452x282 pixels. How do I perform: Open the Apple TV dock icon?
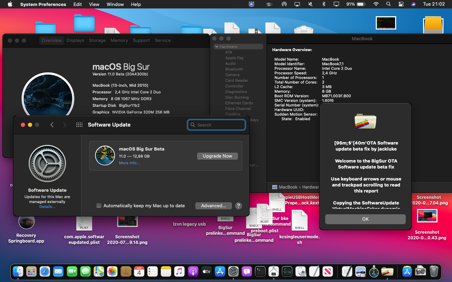click(207, 271)
